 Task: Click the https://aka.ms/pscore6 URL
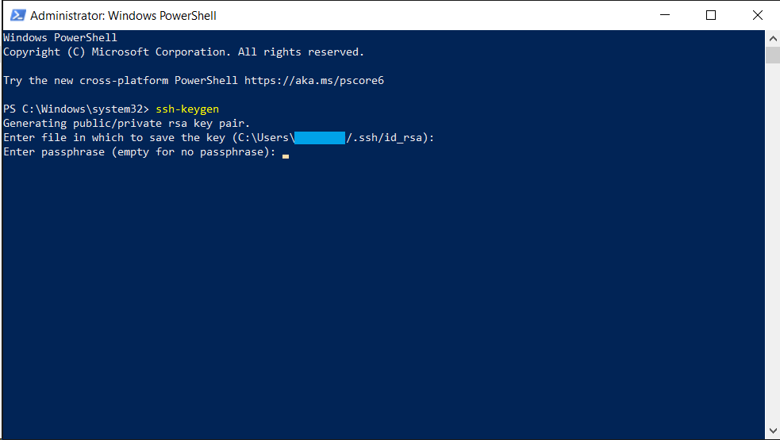coord(314,81)
